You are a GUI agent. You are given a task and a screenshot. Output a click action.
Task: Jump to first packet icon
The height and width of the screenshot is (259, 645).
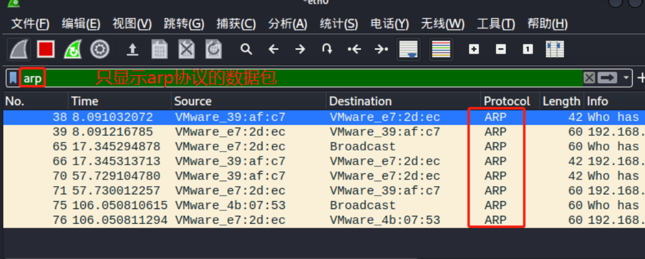pos(354,50)
